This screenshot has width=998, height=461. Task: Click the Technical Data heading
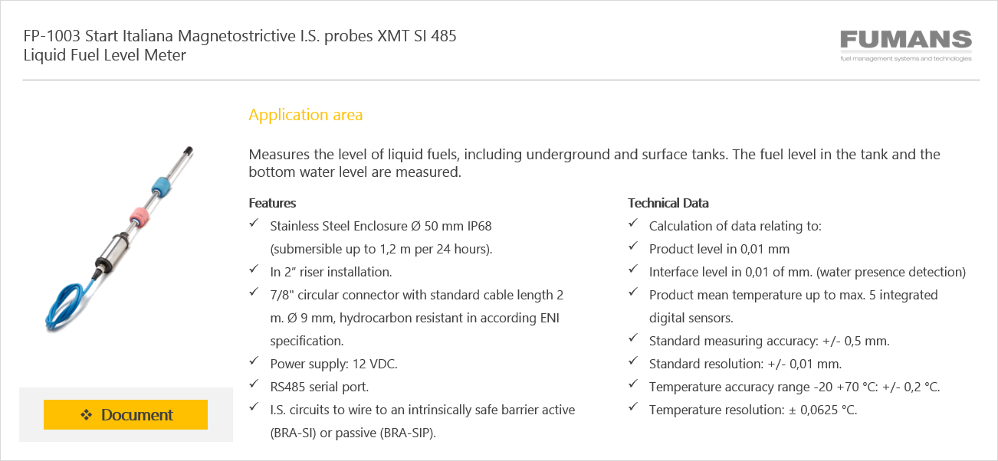[x=668, y=203]
